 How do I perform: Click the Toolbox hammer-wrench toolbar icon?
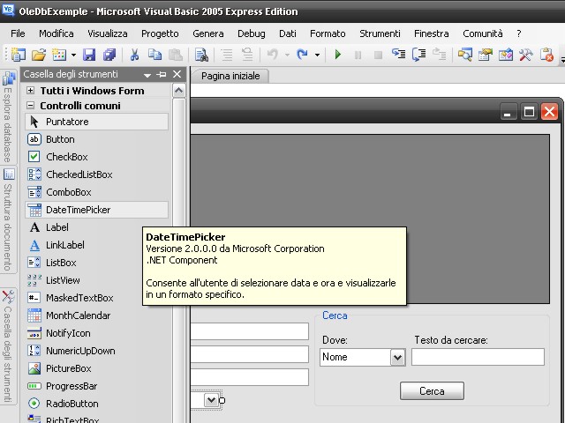coord(526,55)
